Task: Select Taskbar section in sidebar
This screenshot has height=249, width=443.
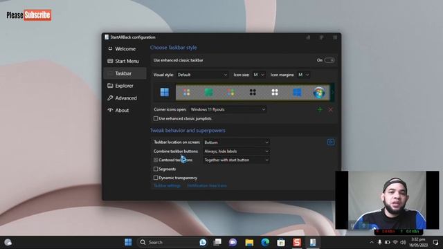Action: click(x=125, y=73)
